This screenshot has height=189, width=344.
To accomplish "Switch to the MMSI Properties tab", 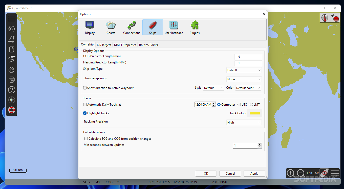I will [125, 45].
